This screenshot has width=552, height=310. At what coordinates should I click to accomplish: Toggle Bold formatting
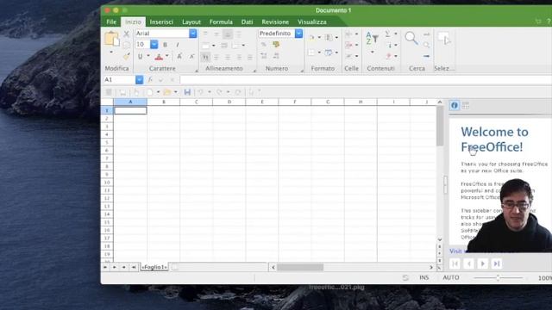[x=165, y=45]
